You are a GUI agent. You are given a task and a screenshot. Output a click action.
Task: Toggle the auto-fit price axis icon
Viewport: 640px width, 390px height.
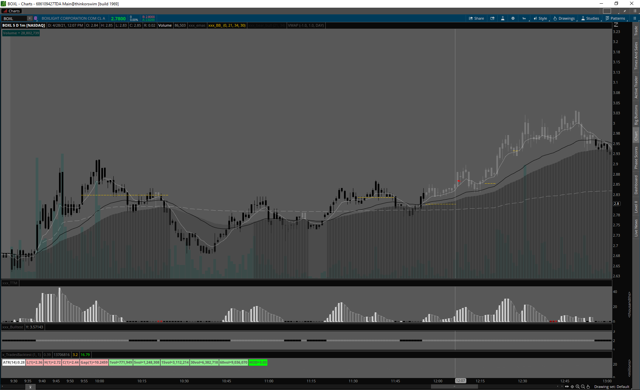click(616, 25)
